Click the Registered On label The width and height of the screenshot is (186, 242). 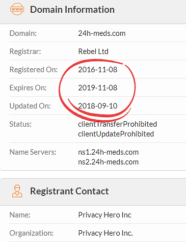point(33,70)
